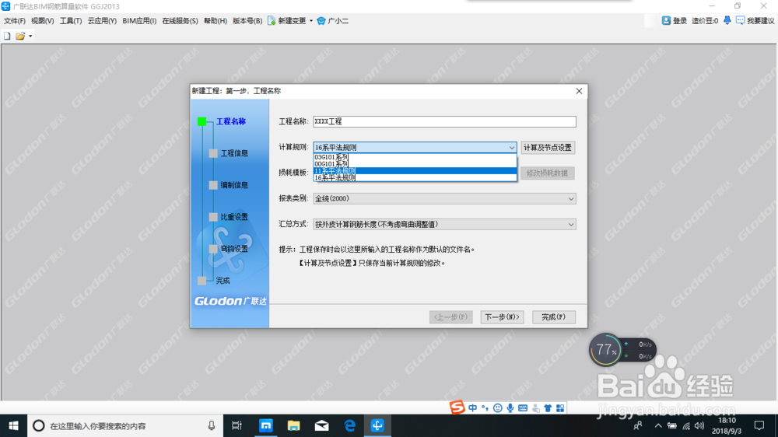Select the 弯钩设置 wizard step

(x=234, y=249)
